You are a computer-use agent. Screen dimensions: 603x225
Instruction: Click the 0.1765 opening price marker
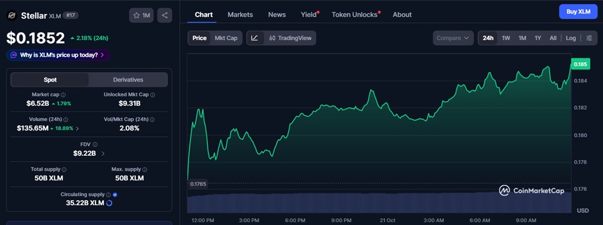tap(198, 184)
